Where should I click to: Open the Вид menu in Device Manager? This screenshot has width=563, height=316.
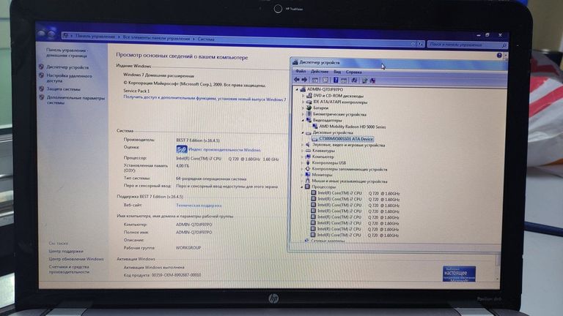point(337,72)
